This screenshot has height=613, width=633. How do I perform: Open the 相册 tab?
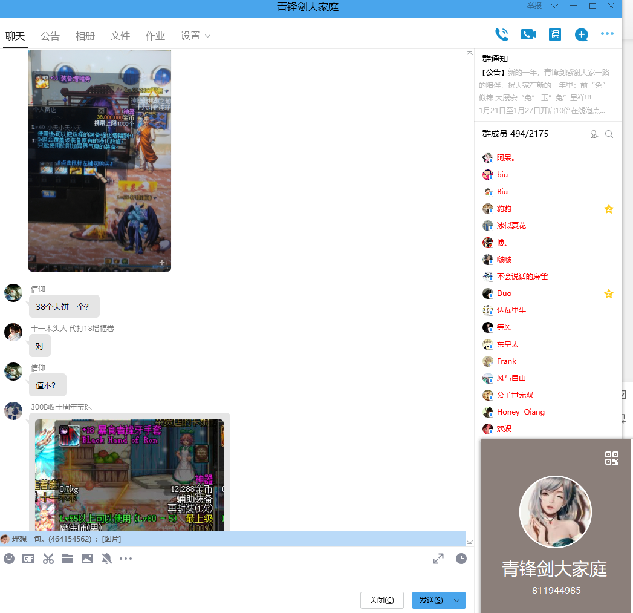pos(85,36)
